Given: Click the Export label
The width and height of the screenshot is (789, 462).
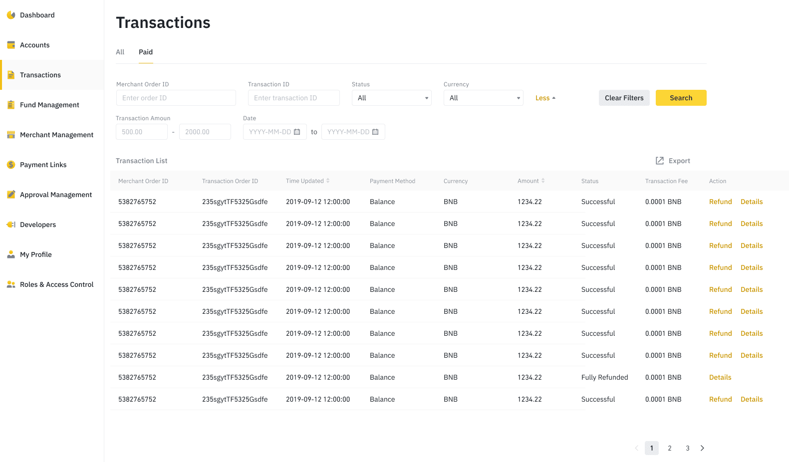Looking at the screenshot, I should pos(679,161).
